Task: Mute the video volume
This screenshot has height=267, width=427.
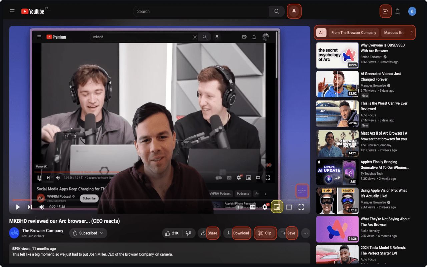Action: click(x=42, y=207)
